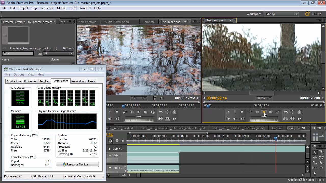326x183 pixels.
Task: Click the Project panel search field
Action: pos(18,53)
